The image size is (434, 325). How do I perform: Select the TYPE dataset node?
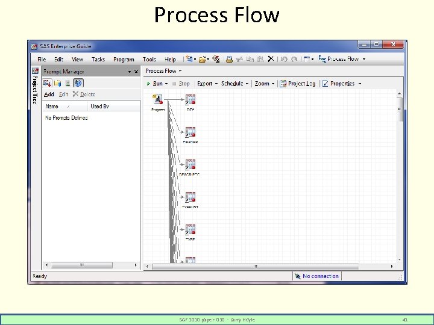click(x=190, y=232)
